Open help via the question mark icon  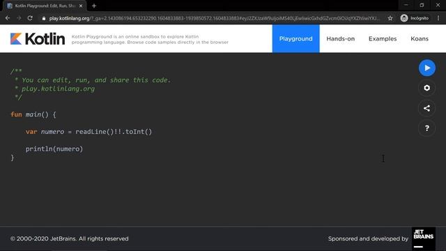click(x=426, y=128)
